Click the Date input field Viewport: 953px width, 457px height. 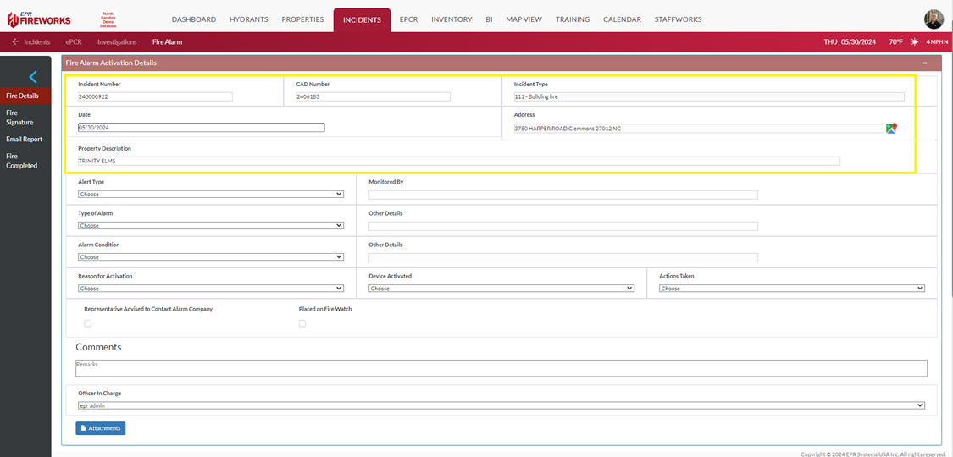201,128
